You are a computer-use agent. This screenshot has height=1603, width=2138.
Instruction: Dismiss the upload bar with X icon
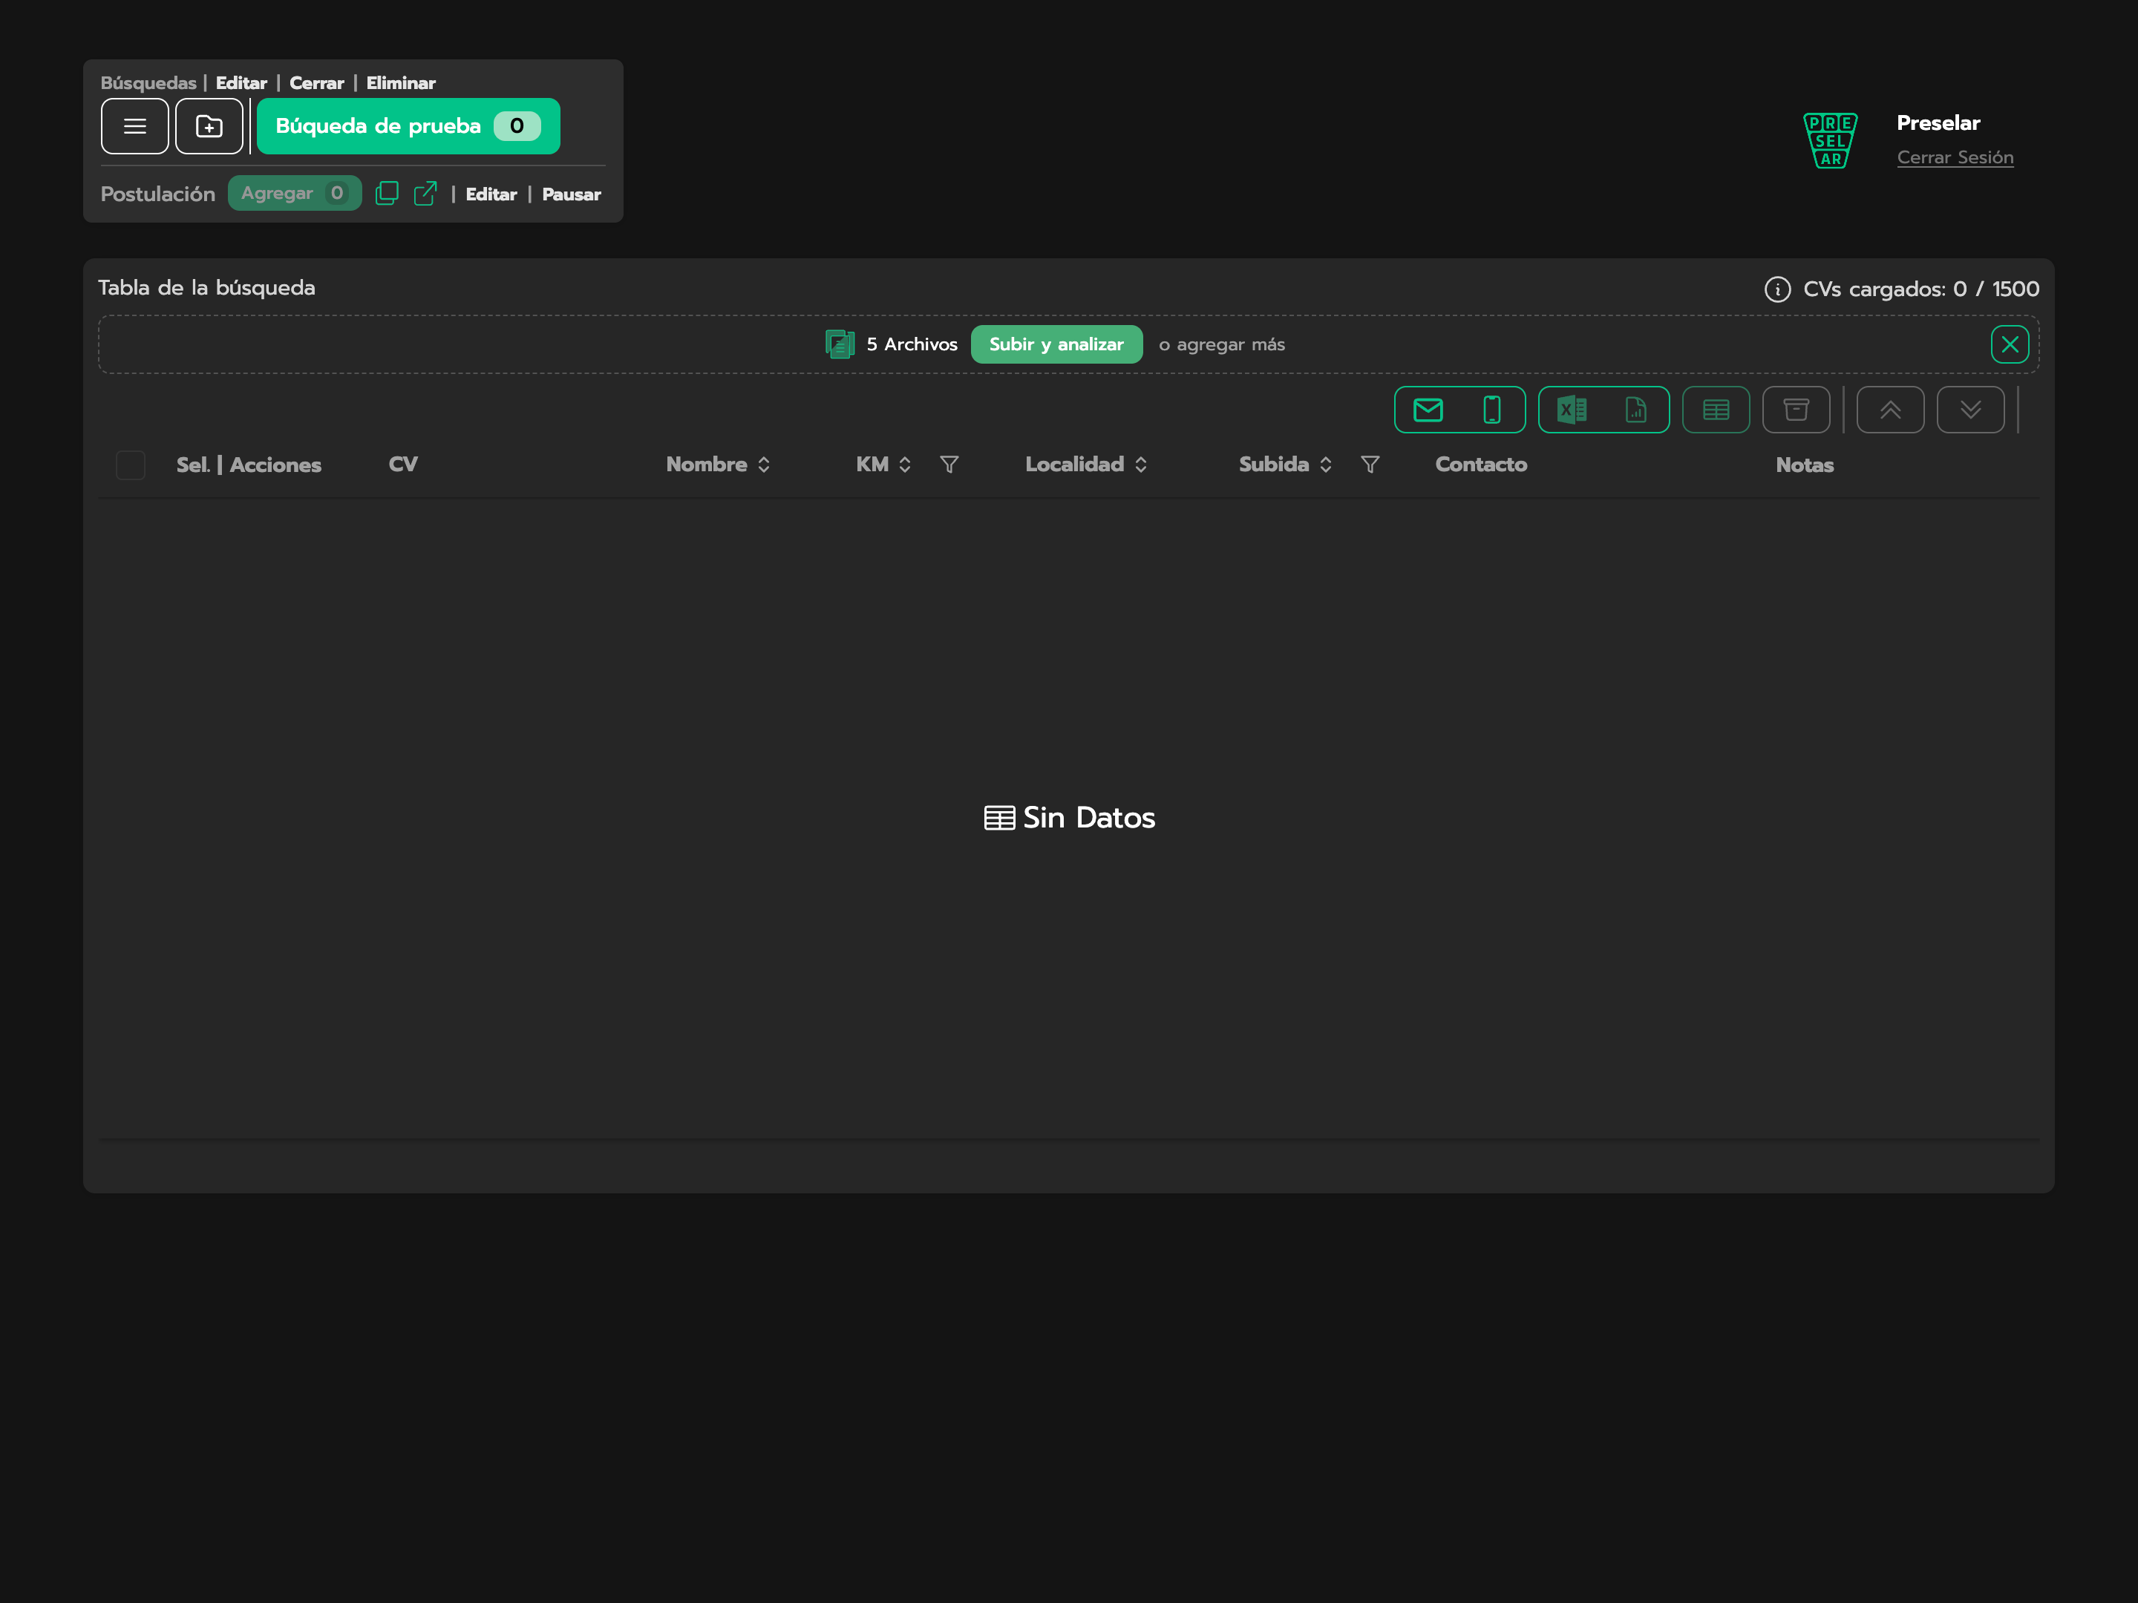click(x=2010, y=344)
